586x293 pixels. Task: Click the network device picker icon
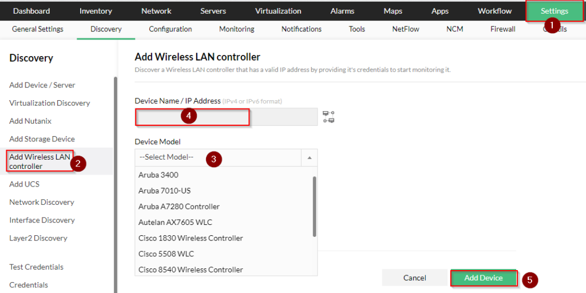[x=328, y=117]
